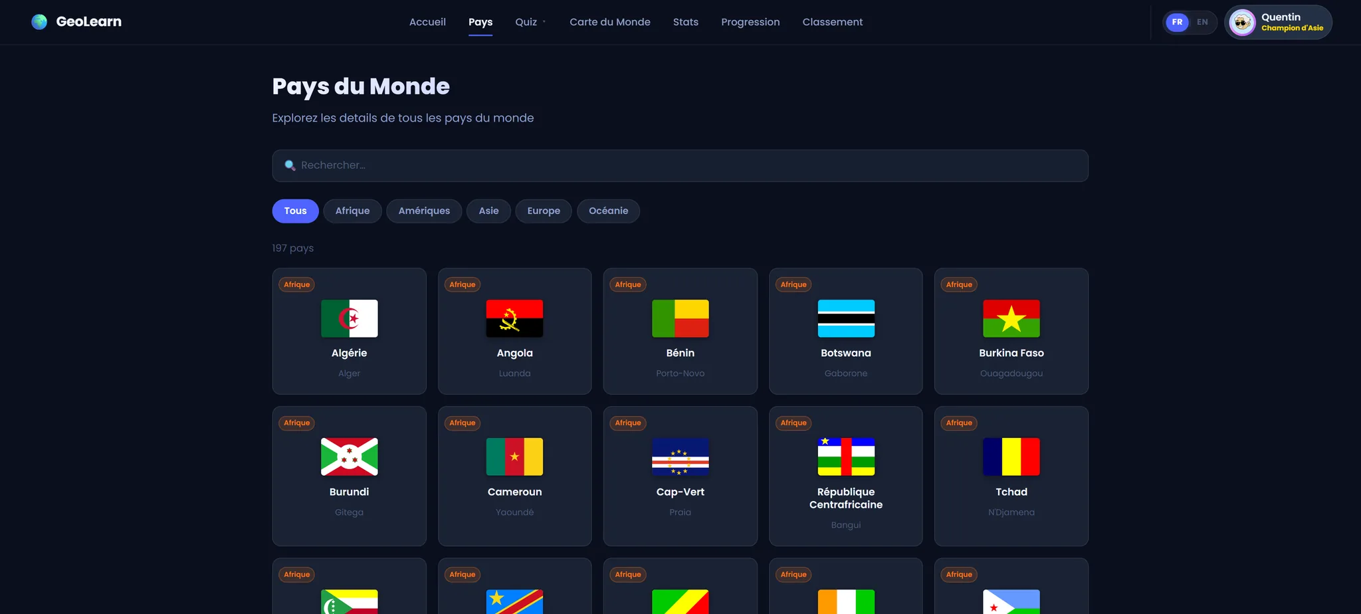
Task: Switch language to EN
Action: 1202,22
